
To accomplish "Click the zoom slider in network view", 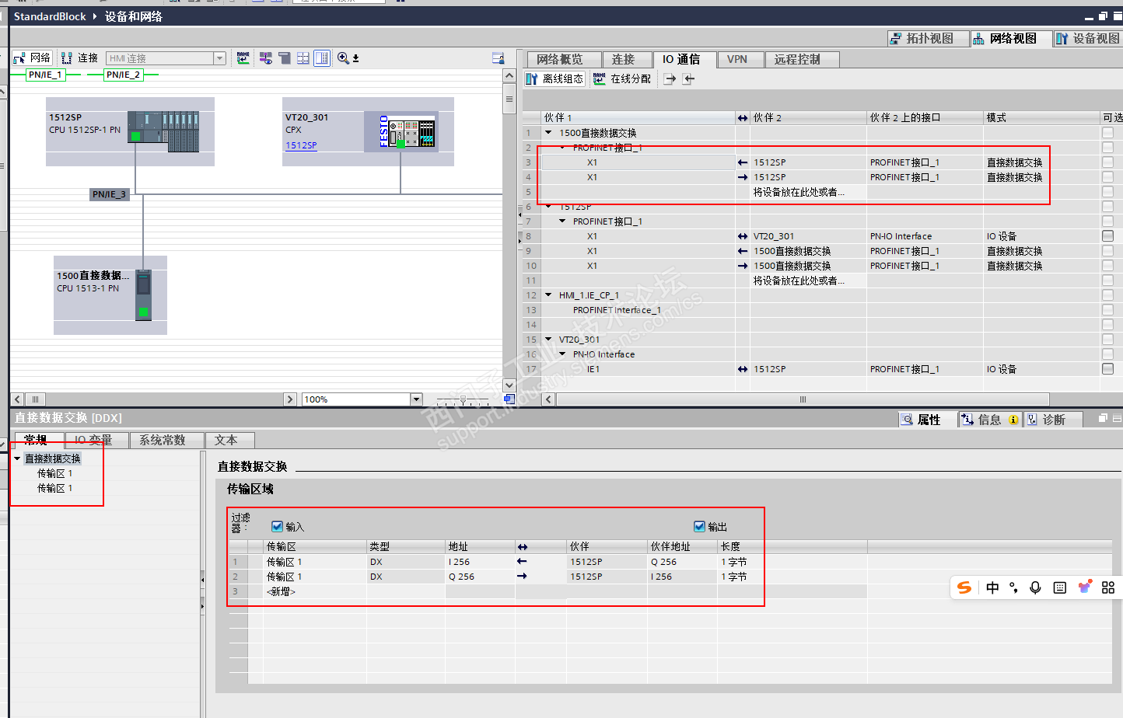I will (464, 399).
